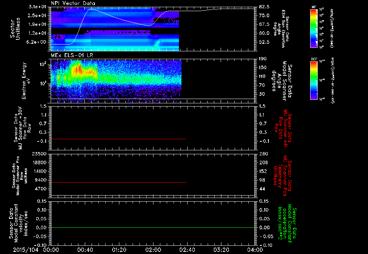Click the 02:40 time axis label
The image size is (368, 254).
(187, 250)
